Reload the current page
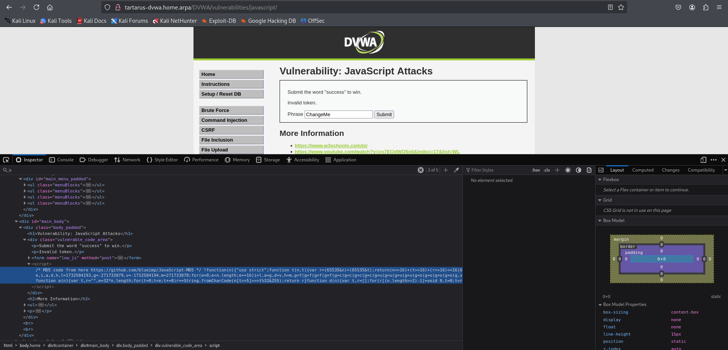The image size is (728, 350). coord(36,7)
